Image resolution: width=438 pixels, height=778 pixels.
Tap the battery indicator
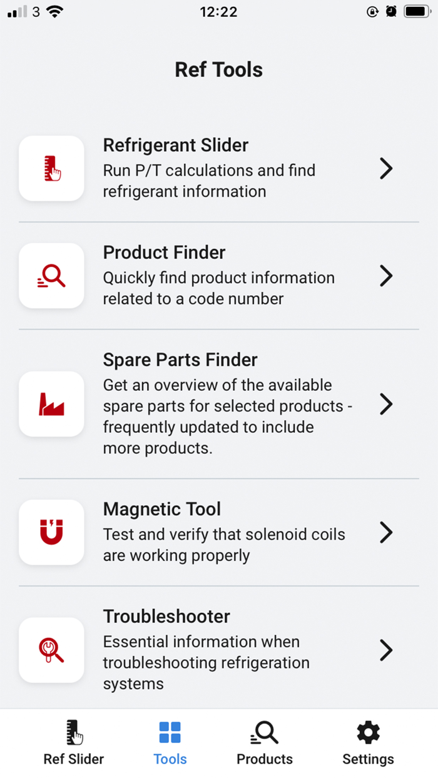(417, 11)
